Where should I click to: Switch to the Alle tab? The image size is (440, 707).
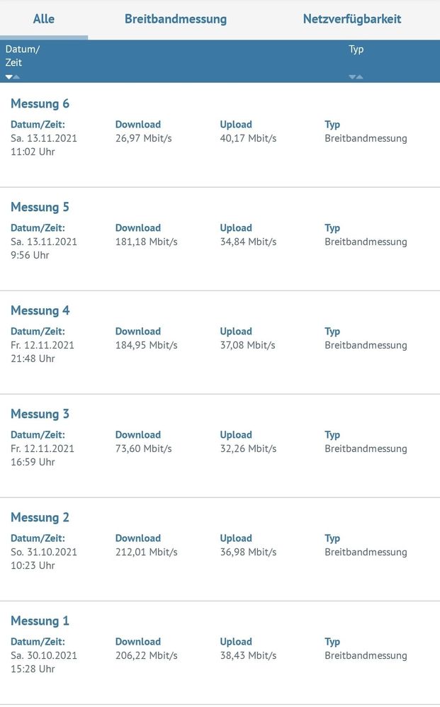click(44, 19)
